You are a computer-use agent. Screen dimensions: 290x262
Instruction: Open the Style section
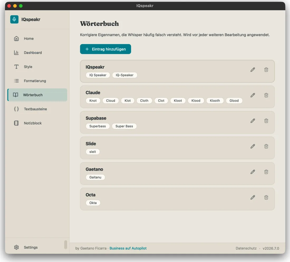coord(37,67)
